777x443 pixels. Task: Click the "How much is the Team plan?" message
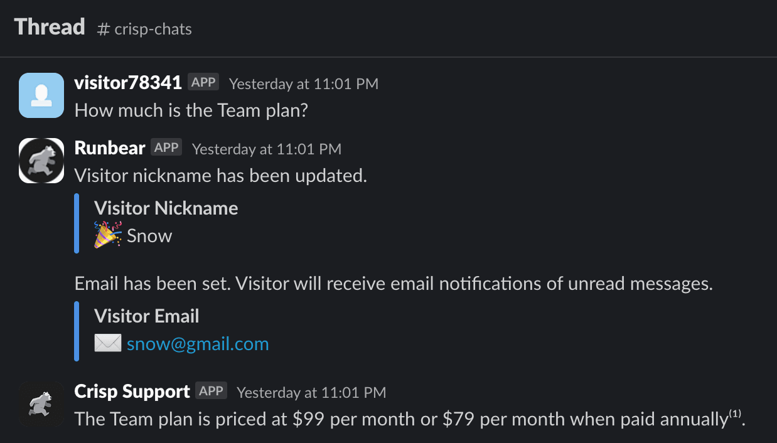tap(191, 110)
